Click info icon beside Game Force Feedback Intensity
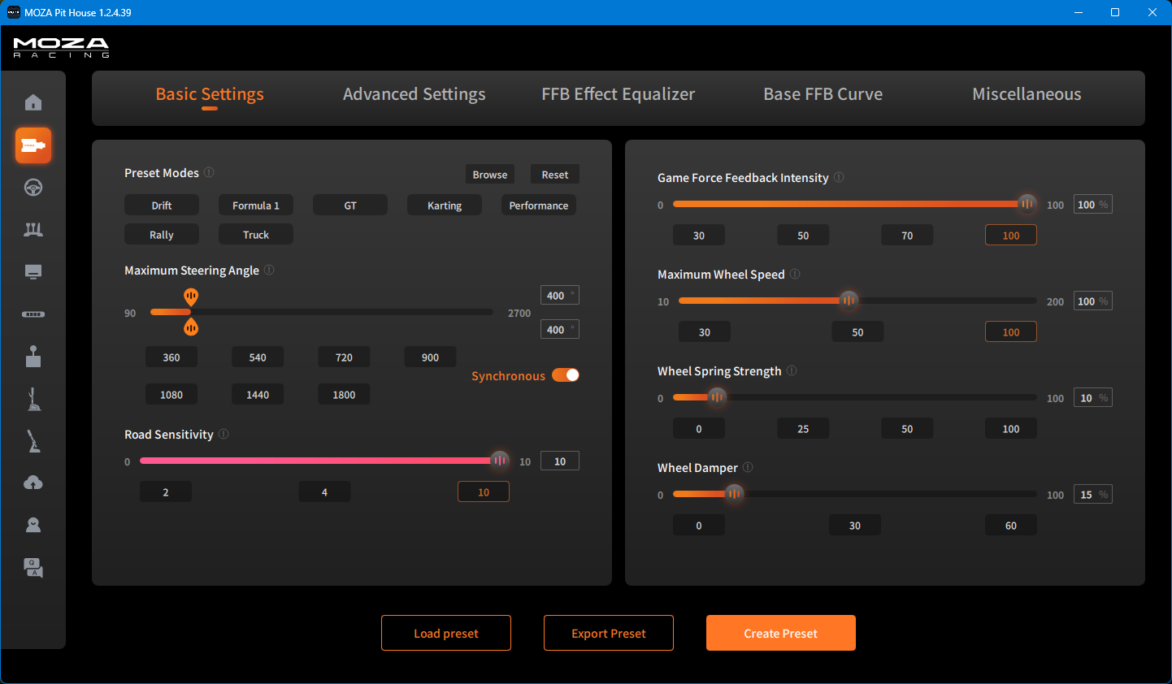 (x=839, y=177)
